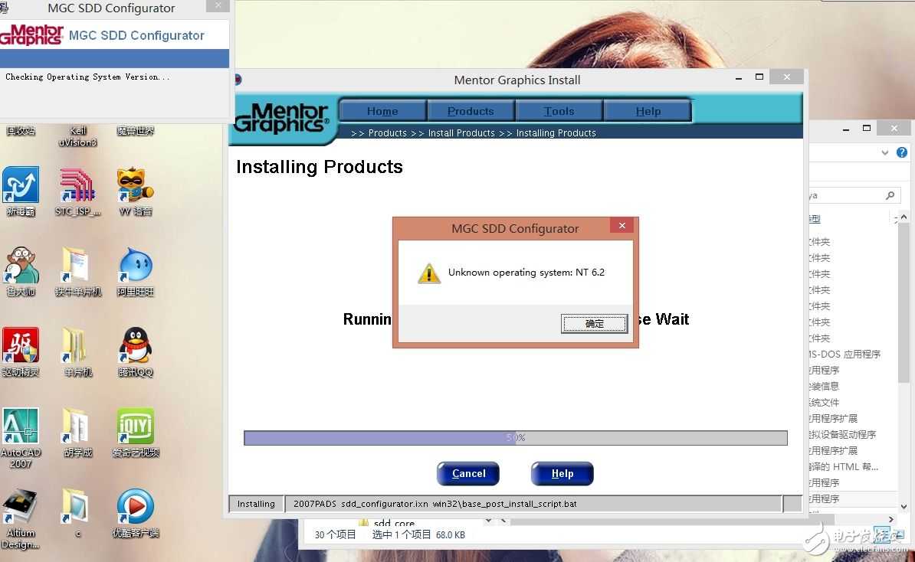Select the MS-DOS 应用程序 row in Explorer

pyautogui.click(x=845, y=354)
